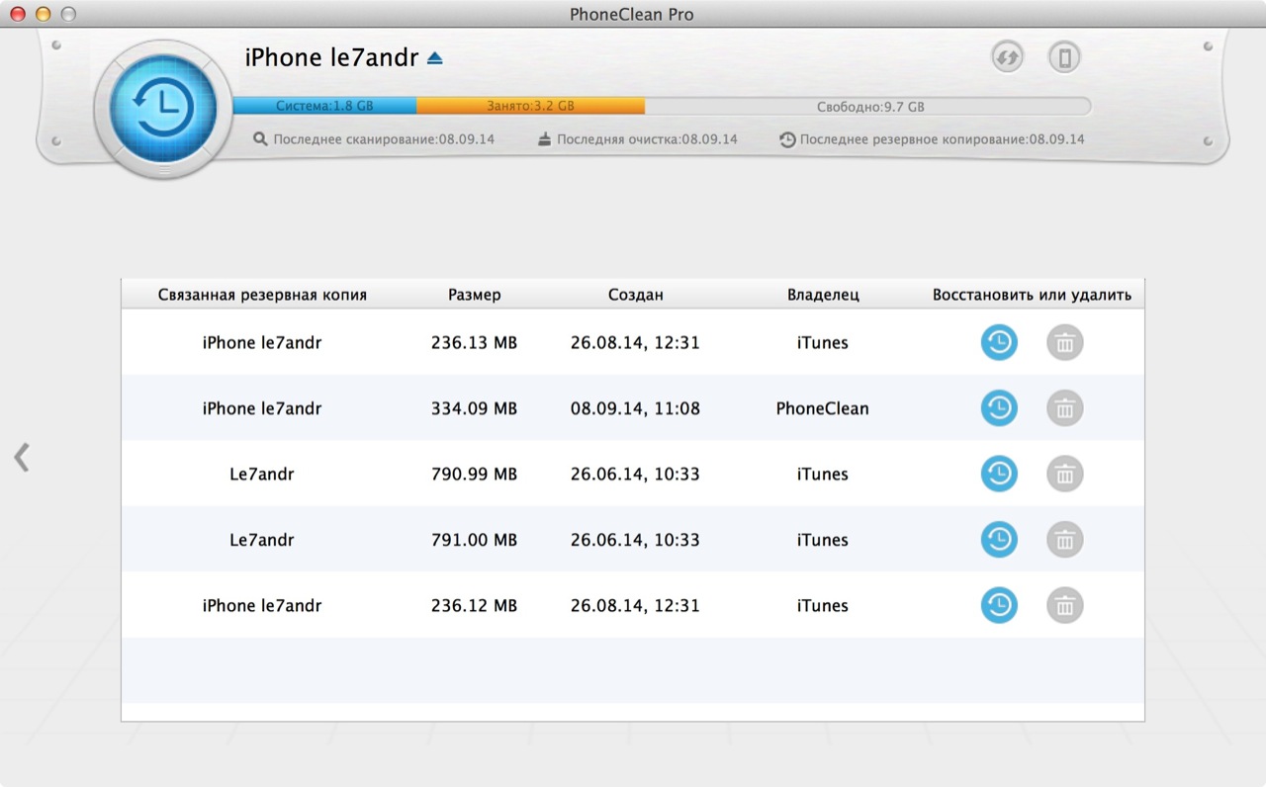Click the clock icon beside Последнее резервное копирование

787,139
